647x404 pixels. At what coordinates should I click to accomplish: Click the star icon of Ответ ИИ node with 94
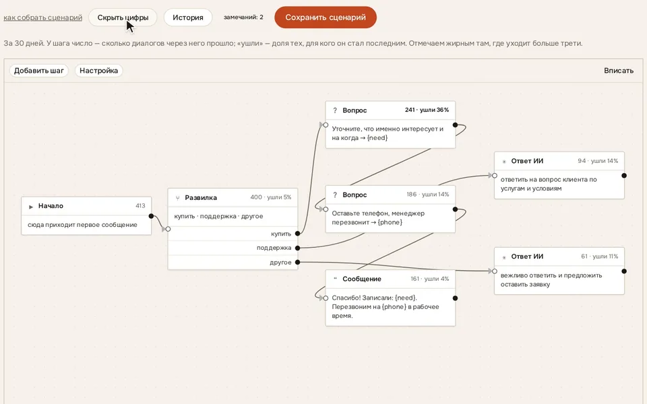[504, 162]
